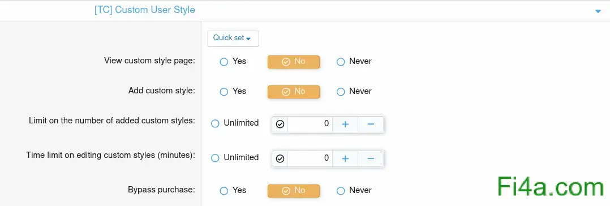610x206 pixels.
Task: Select Unlimited for number of added custom styles
Action: 235,123
